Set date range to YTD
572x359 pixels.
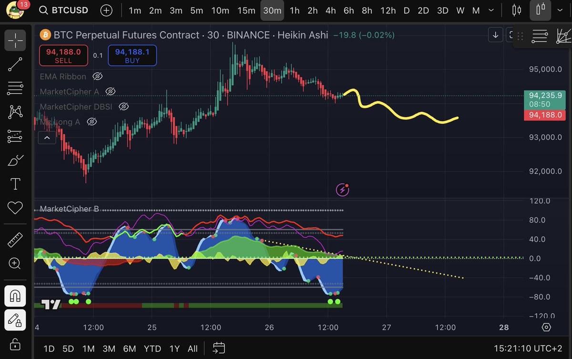[152, 349]
